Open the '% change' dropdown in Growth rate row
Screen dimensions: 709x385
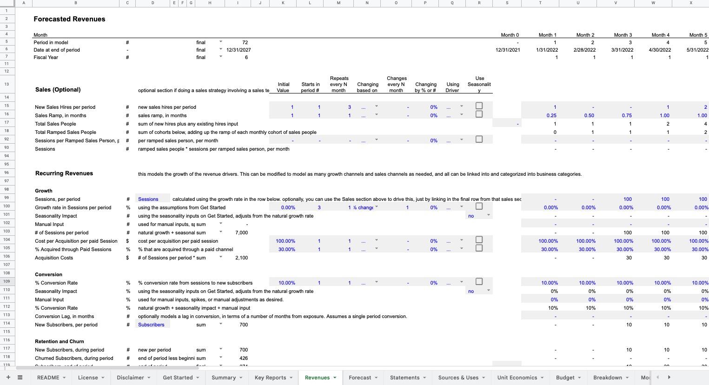point(376,207)
